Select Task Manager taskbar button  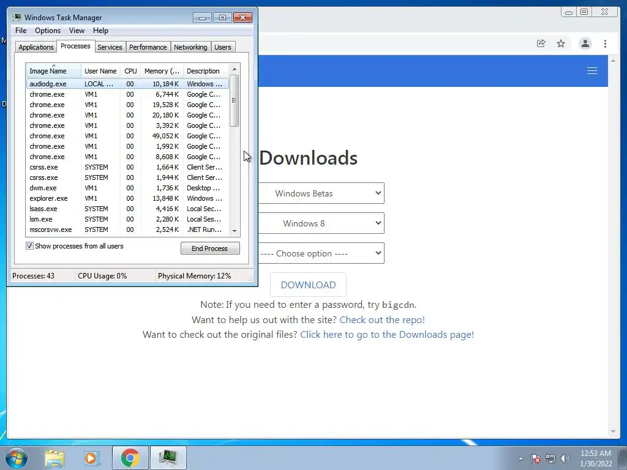(168, 458)
